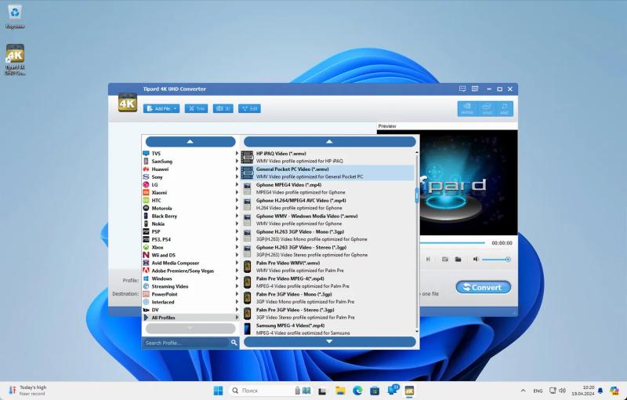Open Microsoft Edge from the taskbar
The width and height of the screenshot is (627, 400).
pyautogui.click(x=357, y=391)
